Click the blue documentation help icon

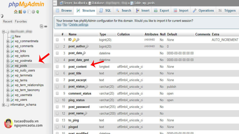click(24, 12)
